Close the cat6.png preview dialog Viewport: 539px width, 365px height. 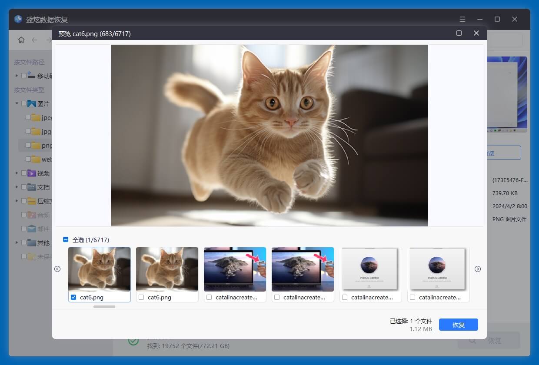tap(476, 33)
